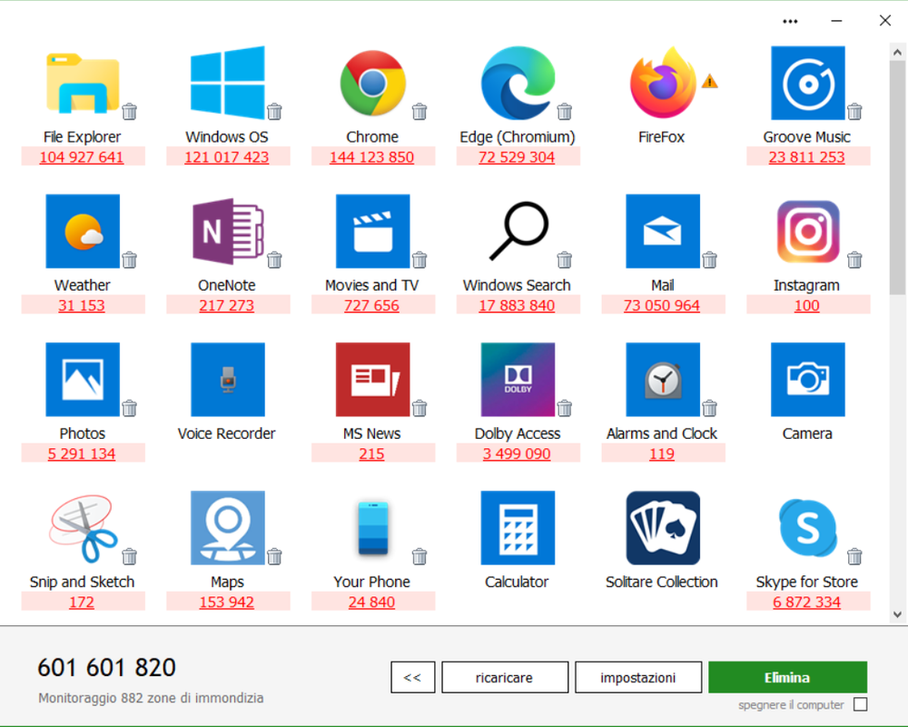Click the scrollbar down arrow
Image resolution: width=908 pixels, height=727 pixels.
pyautogui.click(x=898, y=614)
